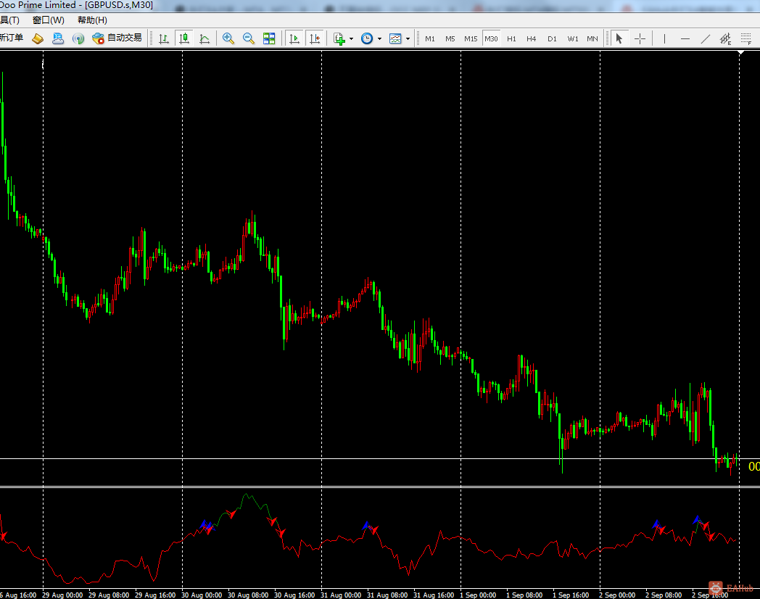Screen dimensions: 760x599
Task: Click the 31 Aug 08:00 time axis label
Action: (x=387, y=595)
